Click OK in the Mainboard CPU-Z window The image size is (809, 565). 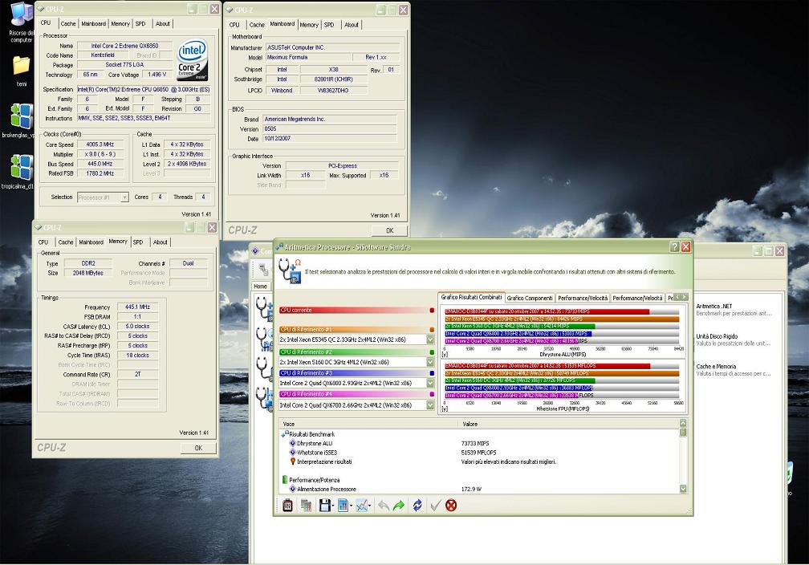tap(389, 230)
